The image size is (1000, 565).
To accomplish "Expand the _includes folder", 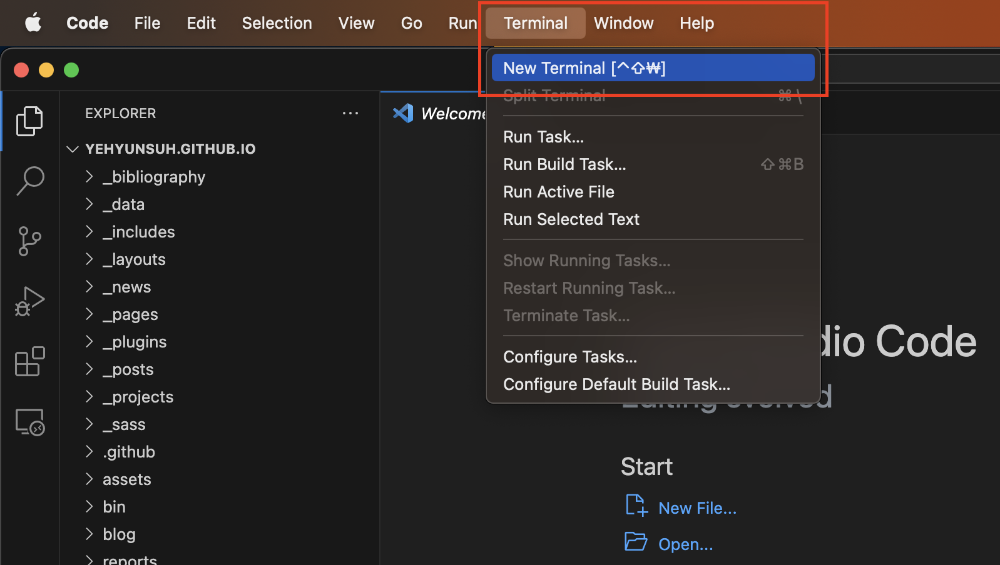I will click(89, 232).
